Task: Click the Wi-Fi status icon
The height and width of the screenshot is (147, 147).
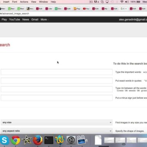Action: click(122, 2)
